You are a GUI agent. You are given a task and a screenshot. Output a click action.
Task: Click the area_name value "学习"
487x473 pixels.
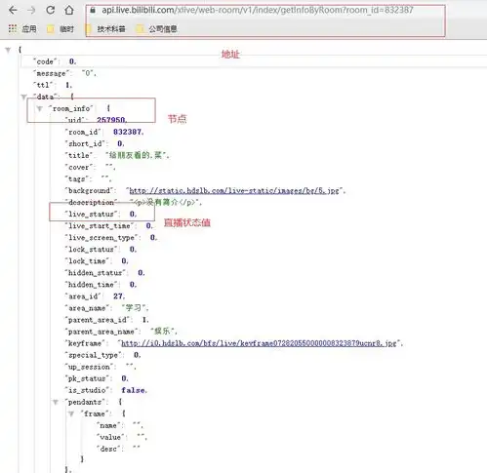(134, 308)
